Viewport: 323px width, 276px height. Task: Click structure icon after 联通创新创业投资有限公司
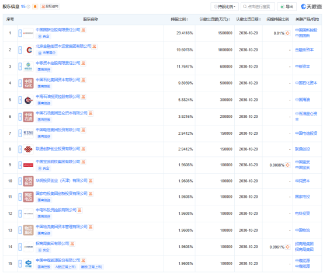[x=83, y=149]
